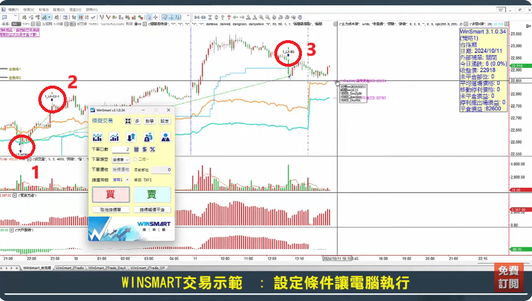Viewport: 532px width, 301px height.
Task: Close the main indicator via X after 量=0
Action: [x=145, y=24]
